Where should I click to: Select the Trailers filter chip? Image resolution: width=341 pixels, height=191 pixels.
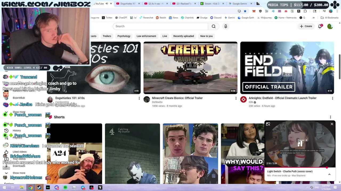coord(107,36)
